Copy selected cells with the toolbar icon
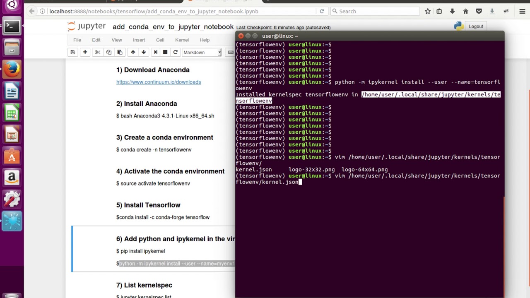The image size is (530, 298). [108, 52]
